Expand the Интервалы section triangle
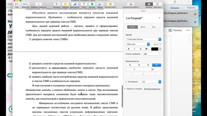Viewport: 207px width, 116px height. (126, 82)
